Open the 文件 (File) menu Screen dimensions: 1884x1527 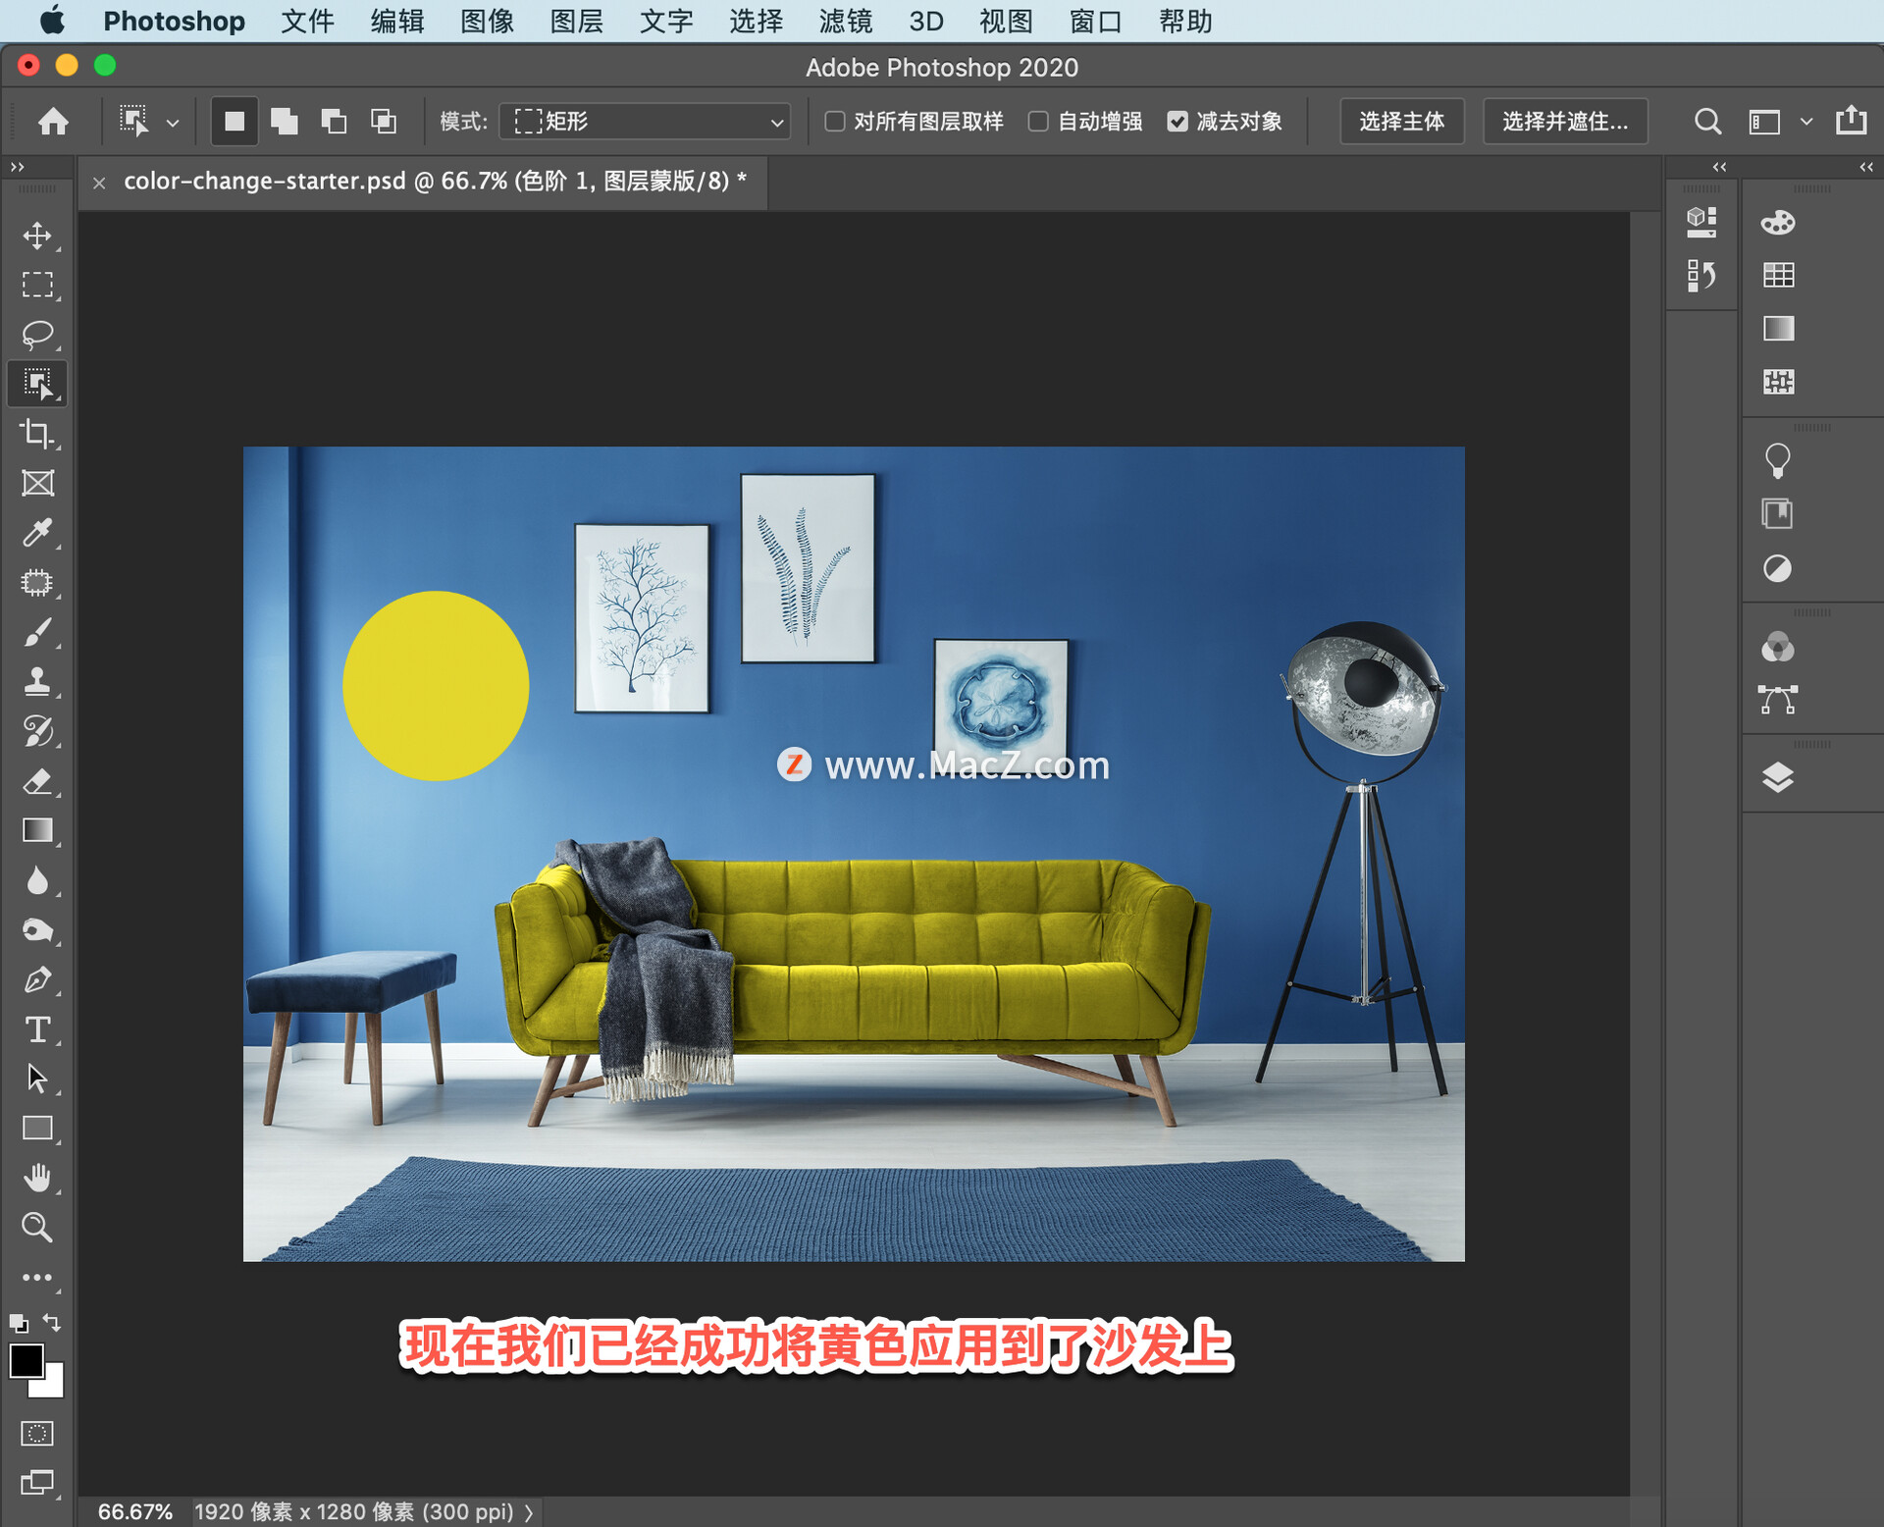tap(307, 22)
